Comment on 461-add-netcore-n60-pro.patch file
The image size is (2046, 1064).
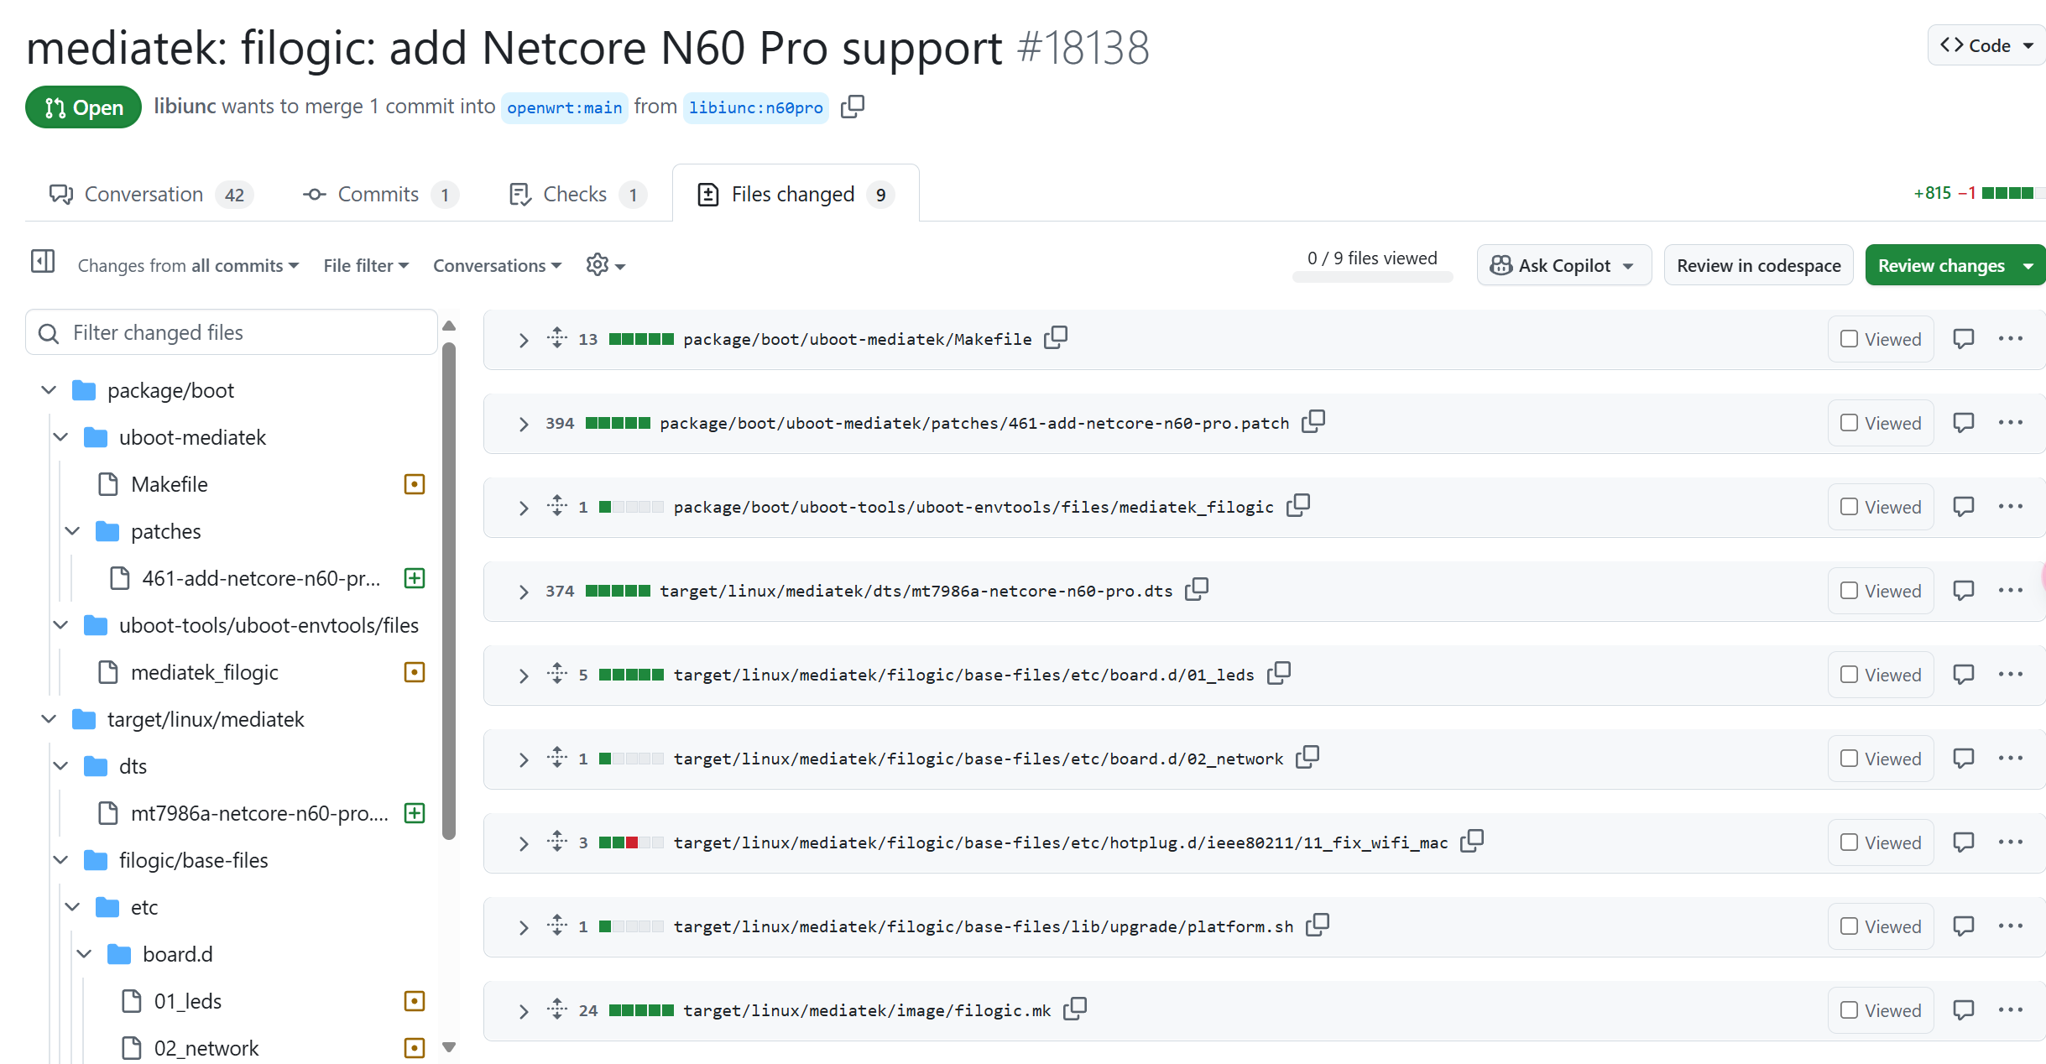pyautogui.click(x=1963, y=423)
